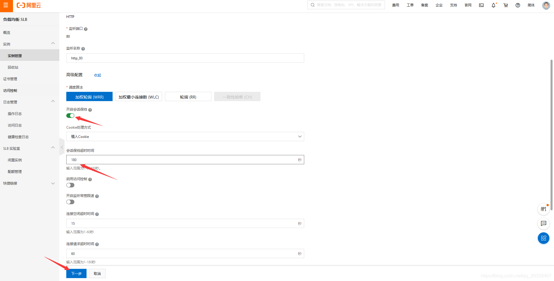This screenshot has width=554, height=281.
Task: Select 一致性哈希 (CH) scheduling algorithm
Action: click(237, 97)
